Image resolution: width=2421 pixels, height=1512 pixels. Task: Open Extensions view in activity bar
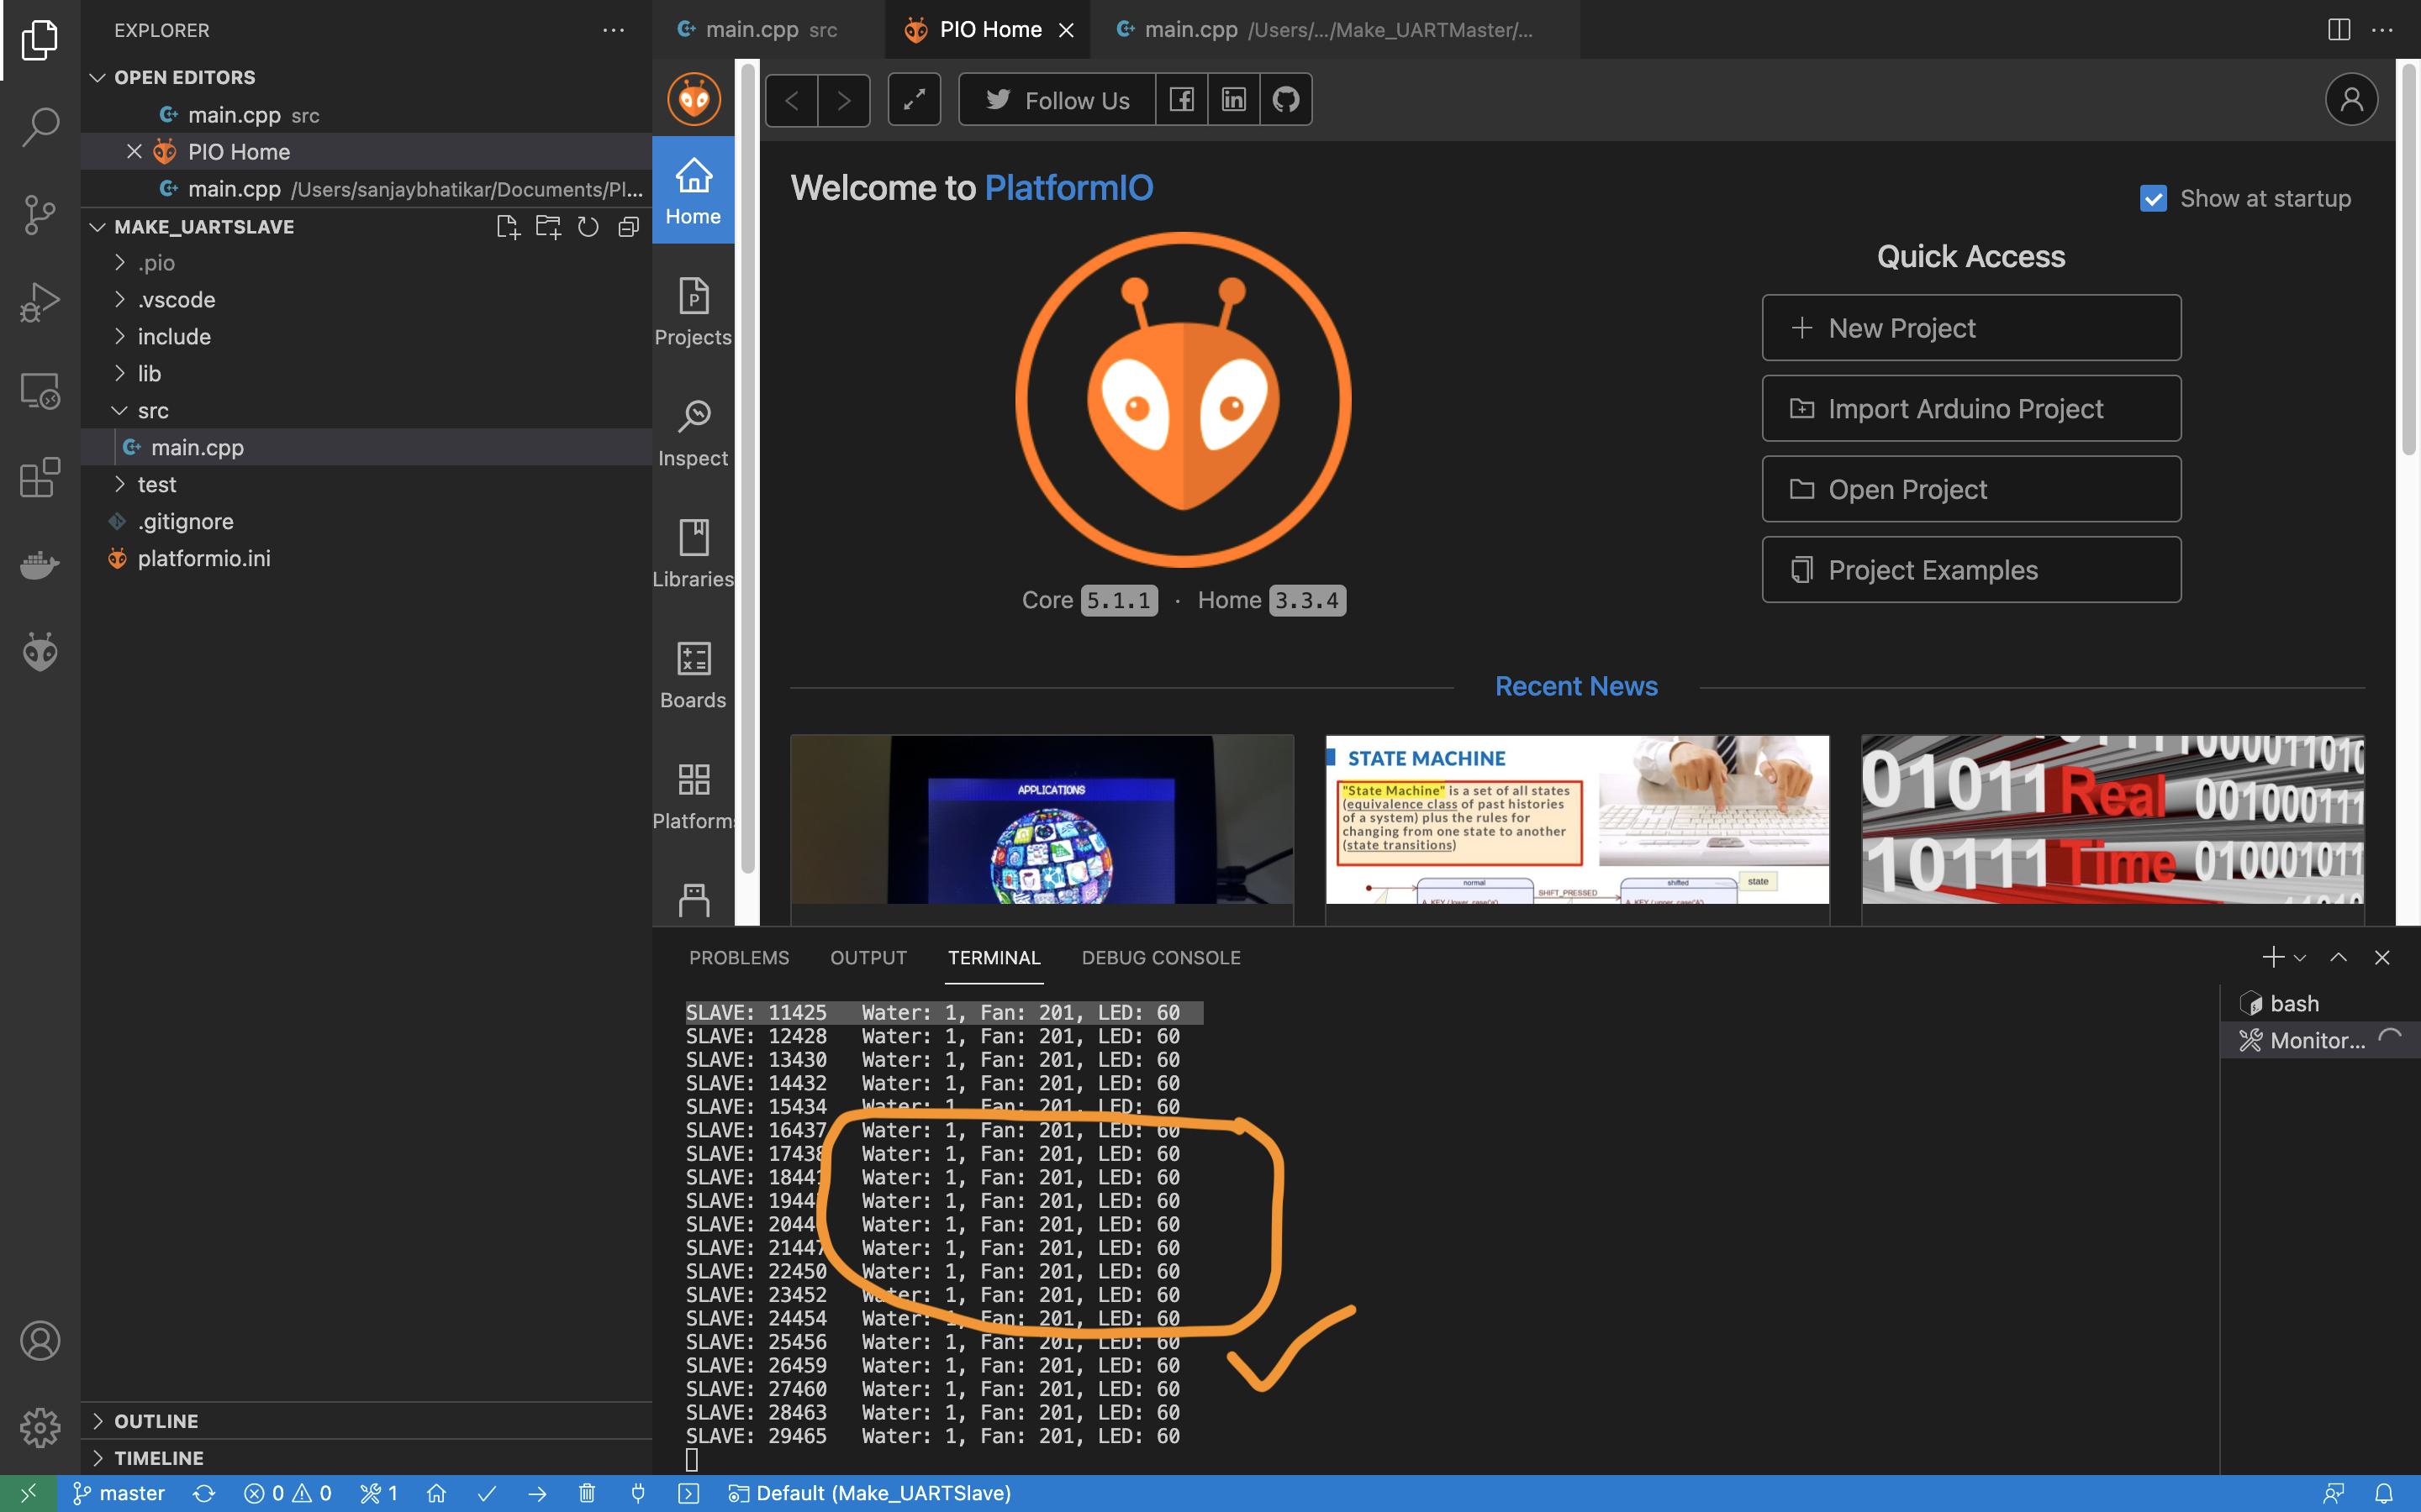(x=40, y=477)
